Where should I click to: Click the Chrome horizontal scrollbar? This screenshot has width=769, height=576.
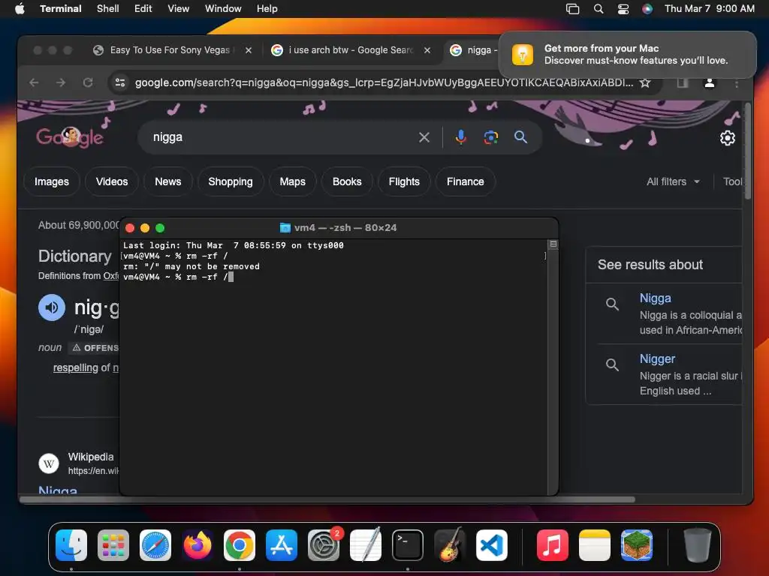(x=327, y=499)
